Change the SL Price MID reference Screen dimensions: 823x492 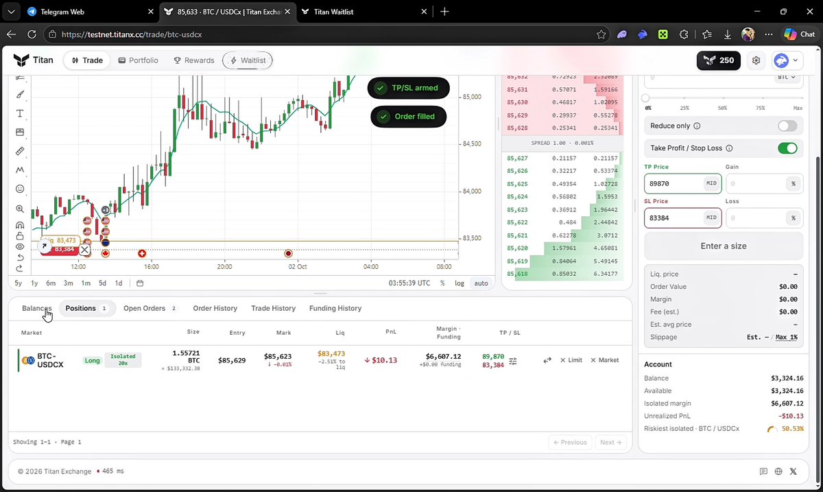pos(711,218)
